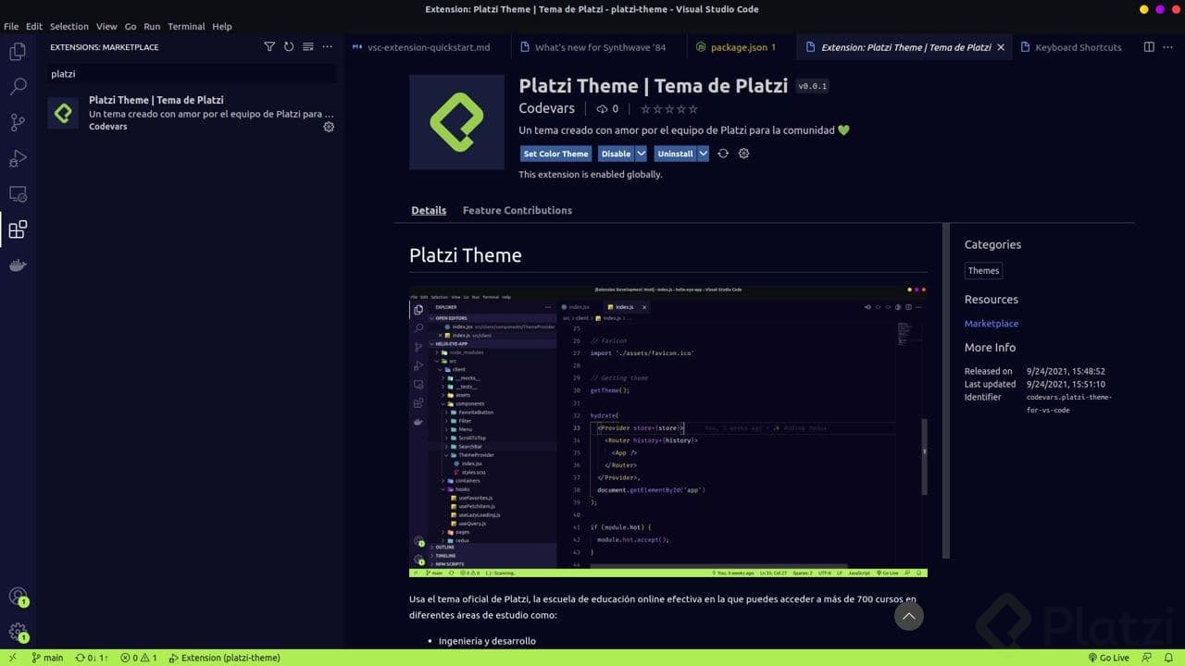Click the Disable button
Screen dimensions: 1185x666
click(x=616, y=154)
